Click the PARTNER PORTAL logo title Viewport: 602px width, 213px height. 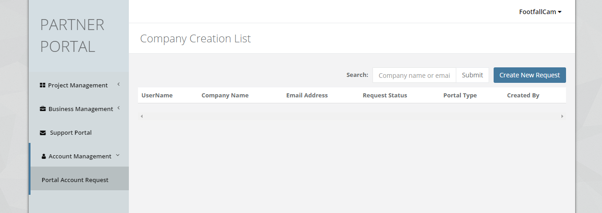click(x=72, y=35)
